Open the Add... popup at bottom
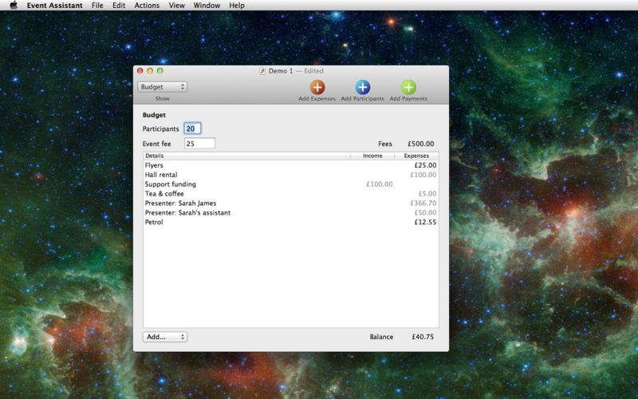The width and height of the screenshot is (638, 399). coord(165,337)
